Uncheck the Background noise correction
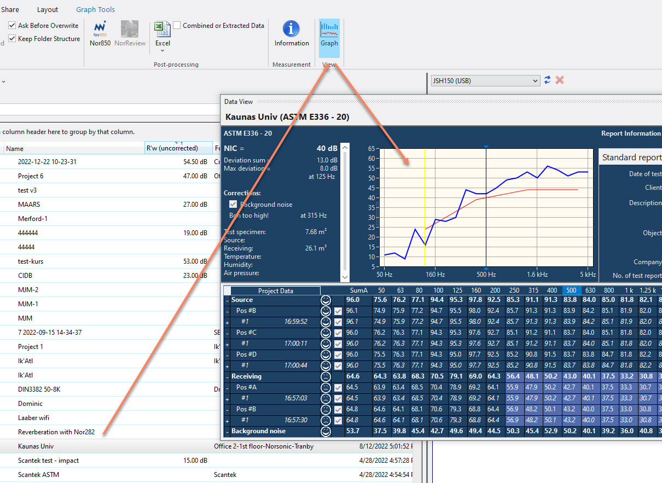Image resolution: width=662 pixels, height=483 pixels. point(233,203)
